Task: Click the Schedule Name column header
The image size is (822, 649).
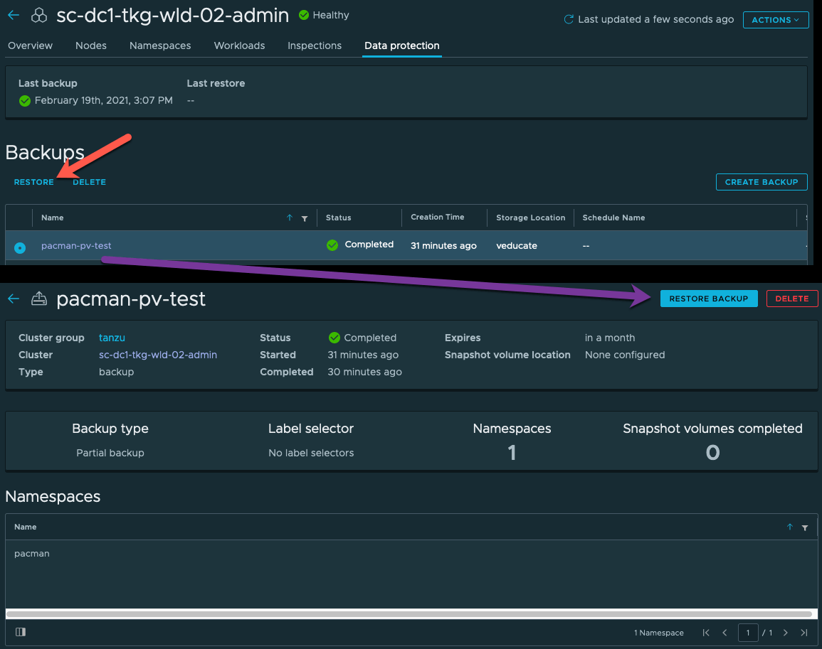Action: 613,218
